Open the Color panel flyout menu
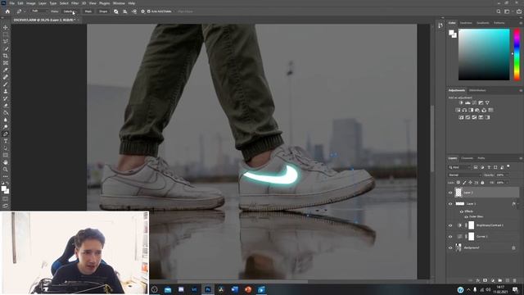524x295 pixels. pyautogui.click(x=521, y=23)
